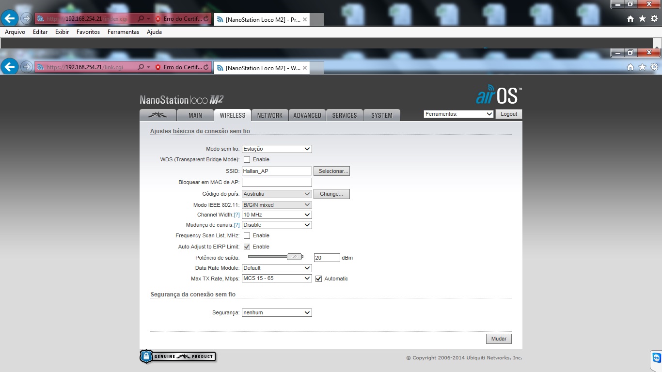The height and width of the screenshot is (372, 662).
Task: Open the Max TX Rate dropdown
Action: (x=277, y=278)
